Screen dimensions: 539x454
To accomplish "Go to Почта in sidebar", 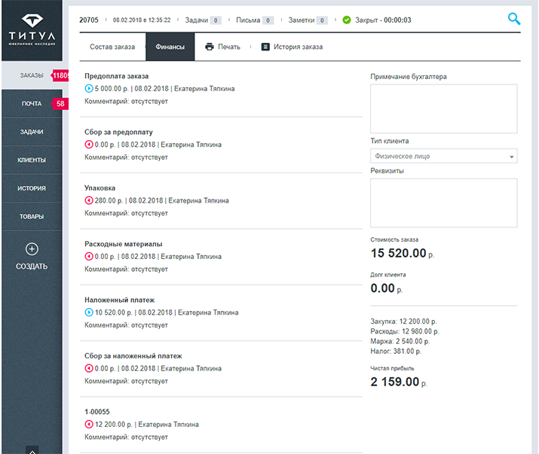I will 32,103.
